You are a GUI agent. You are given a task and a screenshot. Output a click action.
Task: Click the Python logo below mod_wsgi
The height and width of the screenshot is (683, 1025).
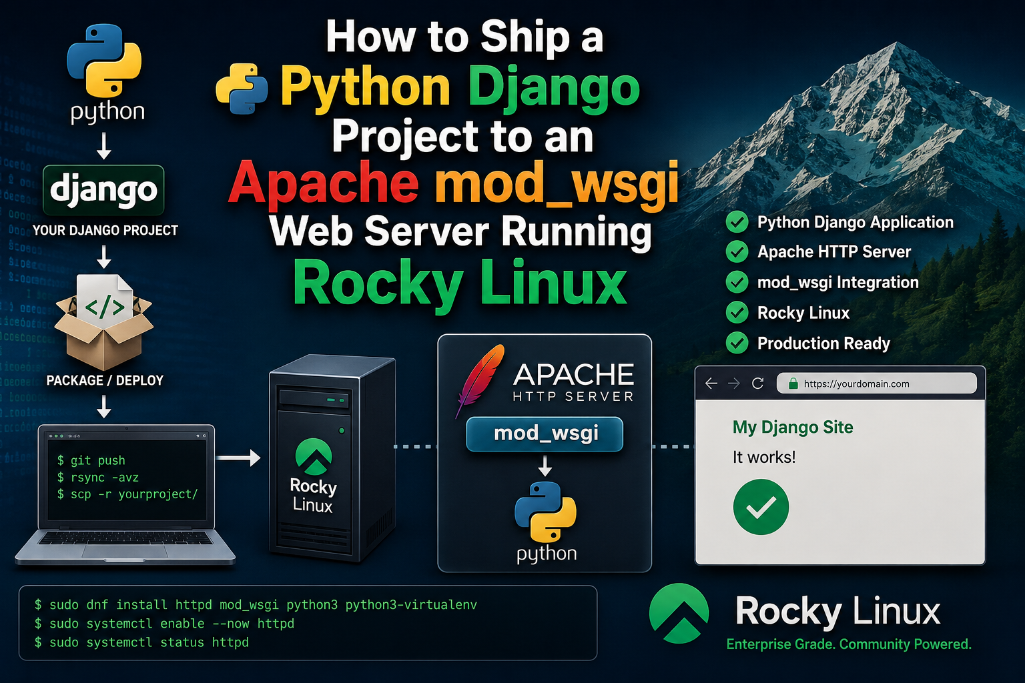545,512
